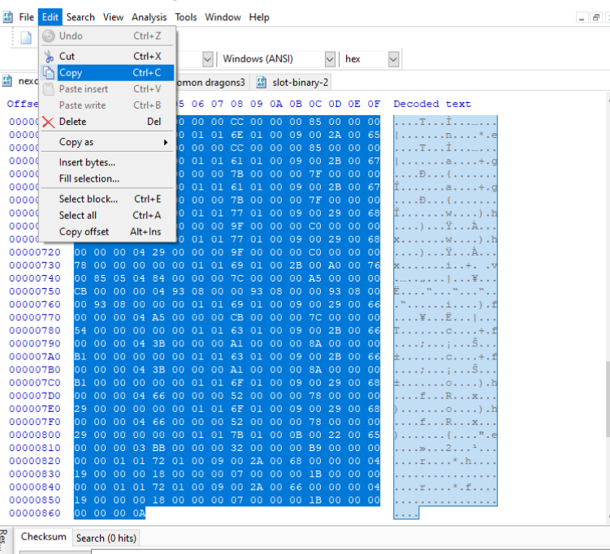Click the first document tab's file icon
The height and width of the screenshot is (554, 610).
(x=7, y=81)
